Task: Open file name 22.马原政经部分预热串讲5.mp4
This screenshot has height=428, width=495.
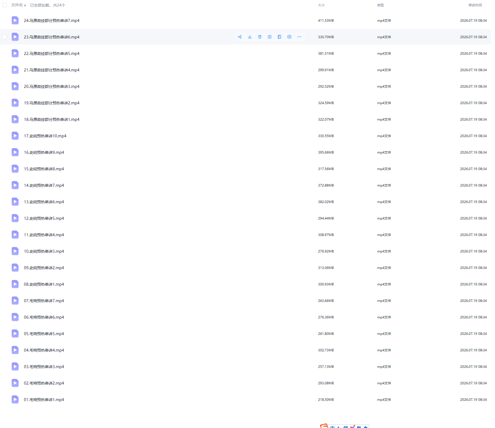Action: click(52, 54)
